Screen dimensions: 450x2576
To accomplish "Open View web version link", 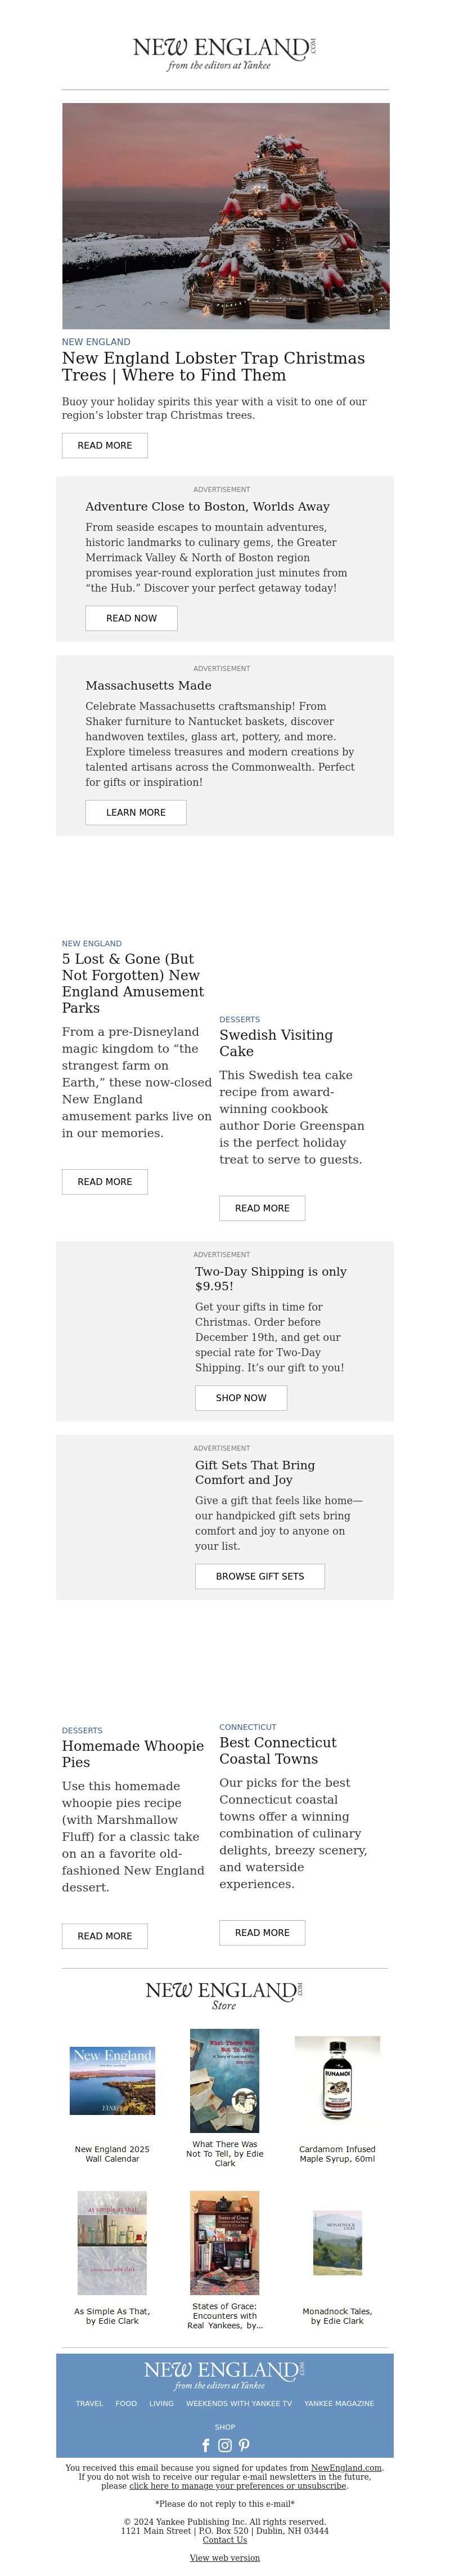I will (225, 2557).
